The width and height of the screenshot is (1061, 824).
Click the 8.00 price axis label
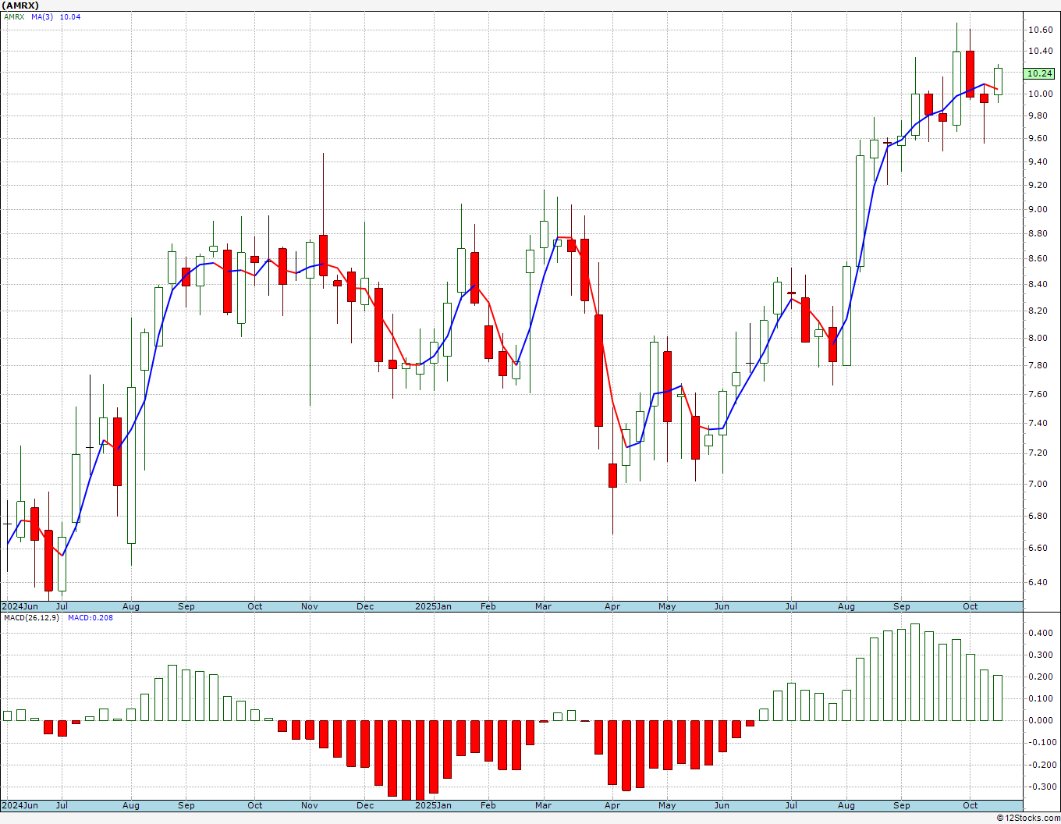[1039, 338]
